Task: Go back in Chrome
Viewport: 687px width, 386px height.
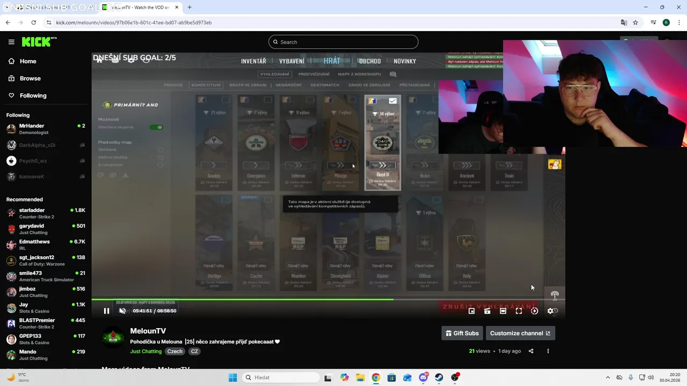Action: pyautogui.click(x=8, y=23)
